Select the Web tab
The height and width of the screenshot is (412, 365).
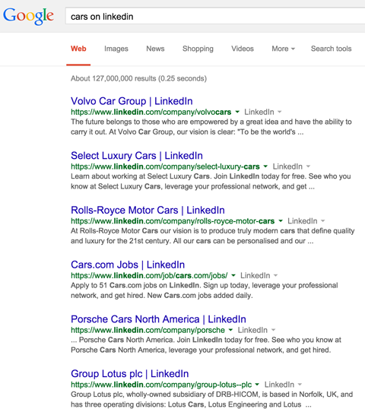click(x=78, y=49)
